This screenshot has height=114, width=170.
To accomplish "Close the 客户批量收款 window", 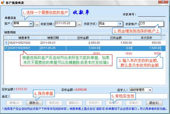I will coord(166,3).
